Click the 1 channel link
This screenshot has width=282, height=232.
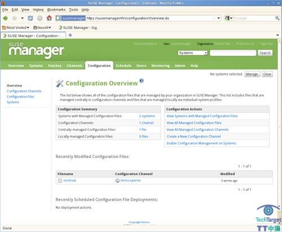point(146,123)
